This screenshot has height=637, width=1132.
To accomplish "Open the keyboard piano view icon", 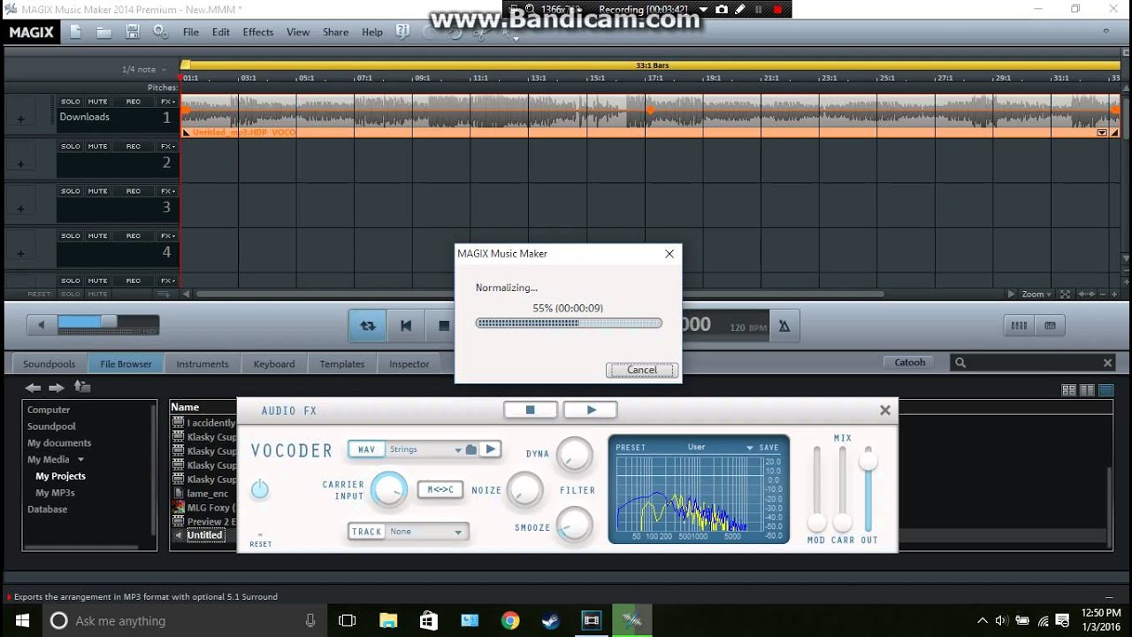I will click(1050, 326).
